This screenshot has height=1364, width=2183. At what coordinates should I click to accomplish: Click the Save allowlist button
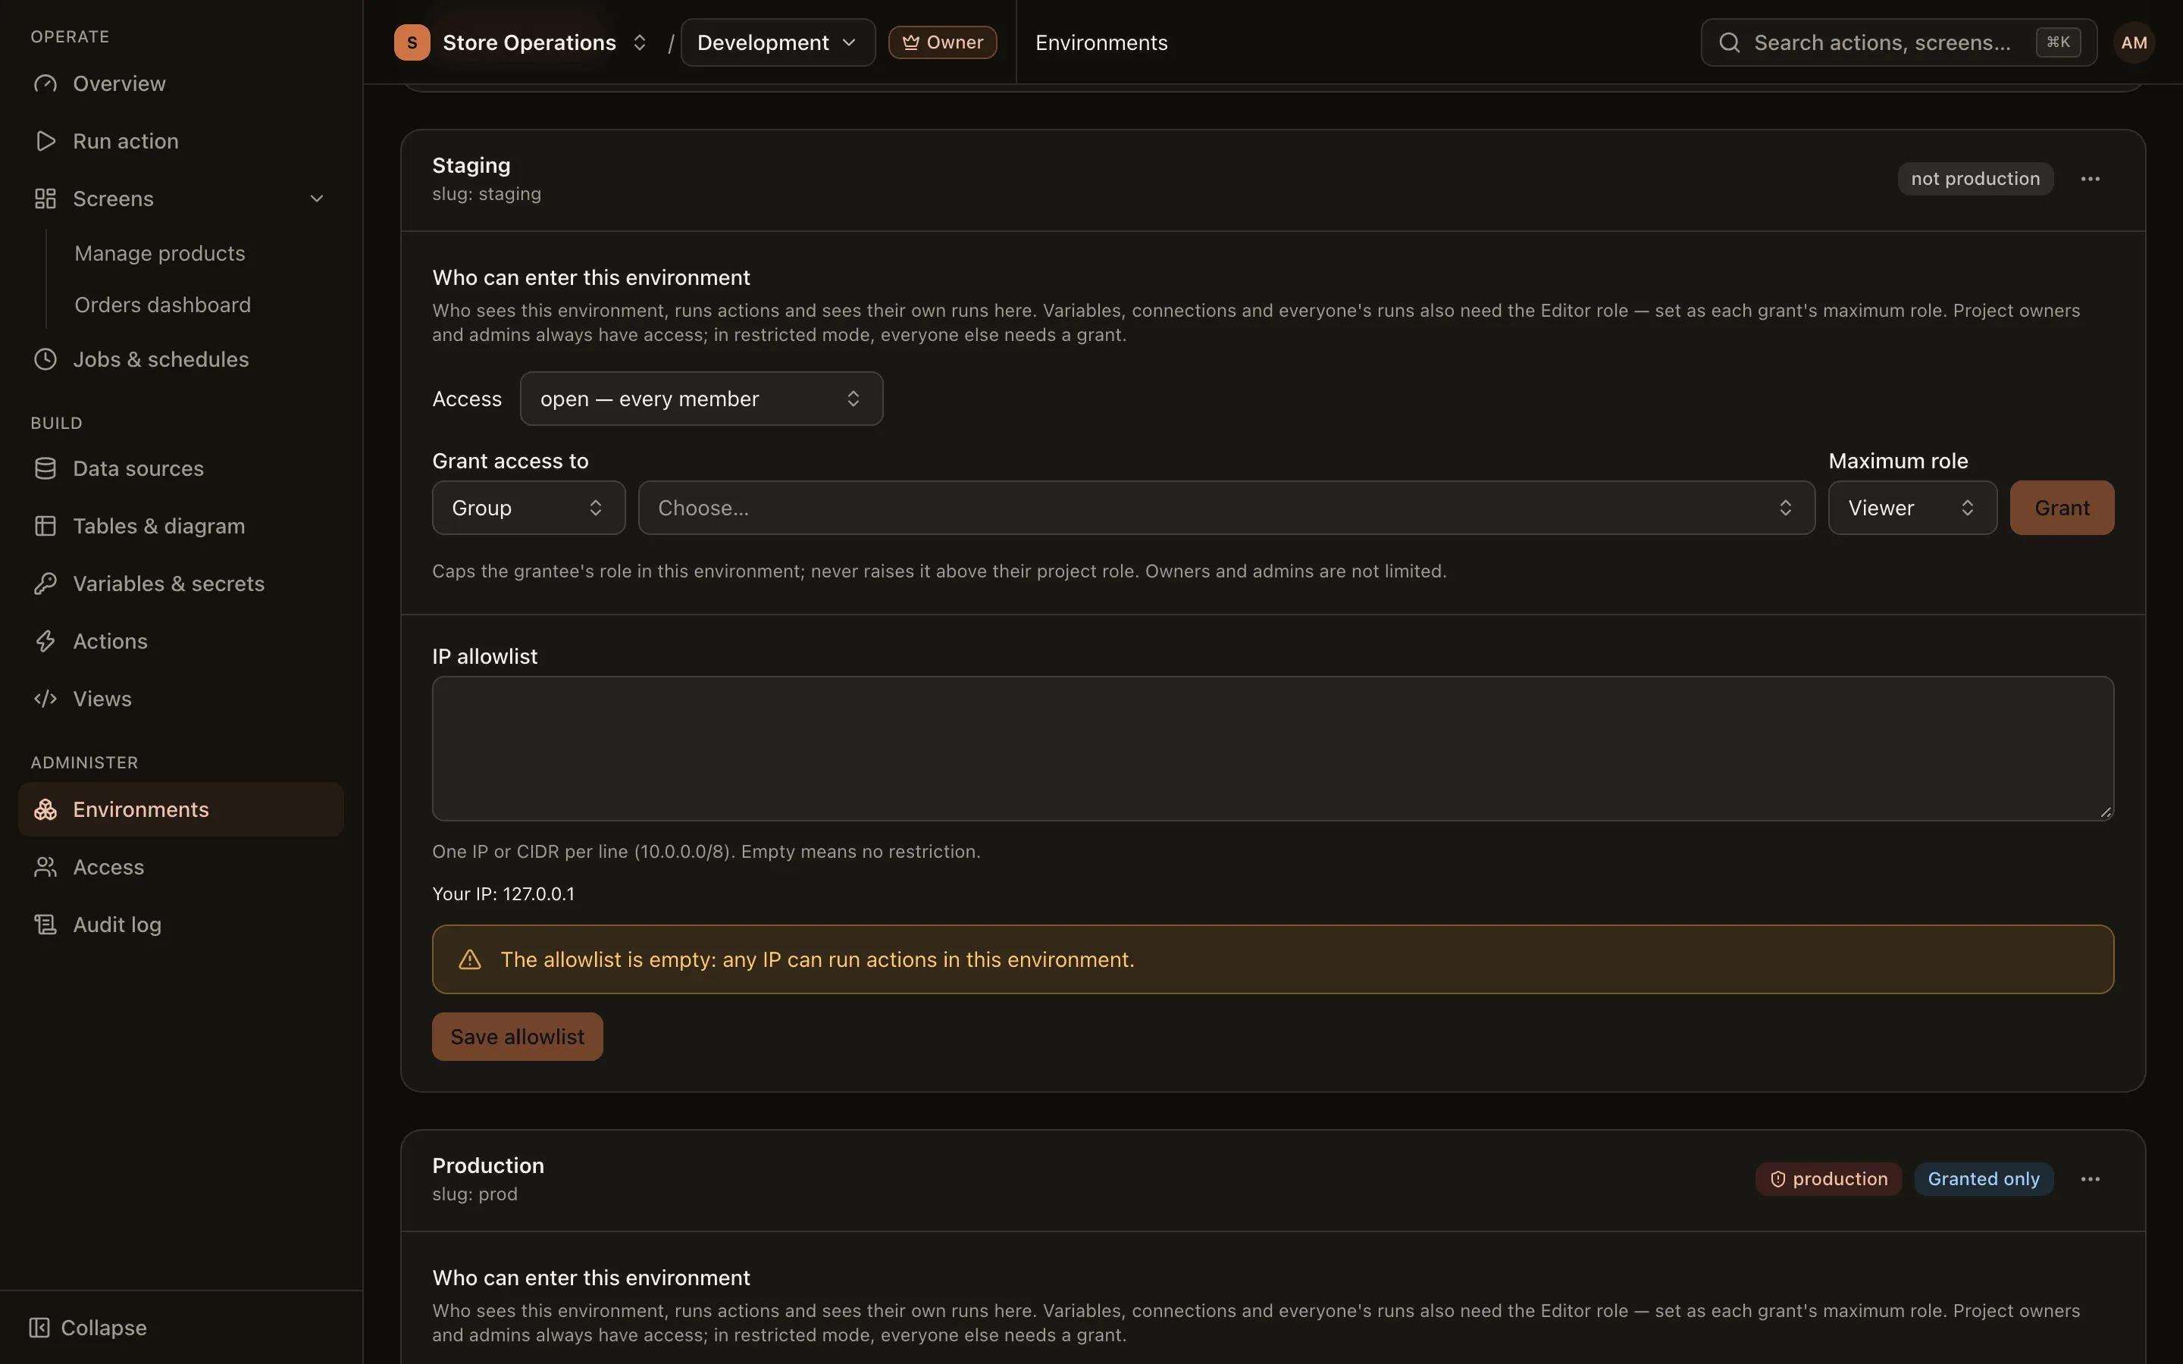pyautogui.click(x=518, y=1037)
